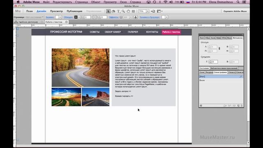The width and height of the screenshot is (263, 148).
Task: Select the Crop tool
Action: coord(113,11)
